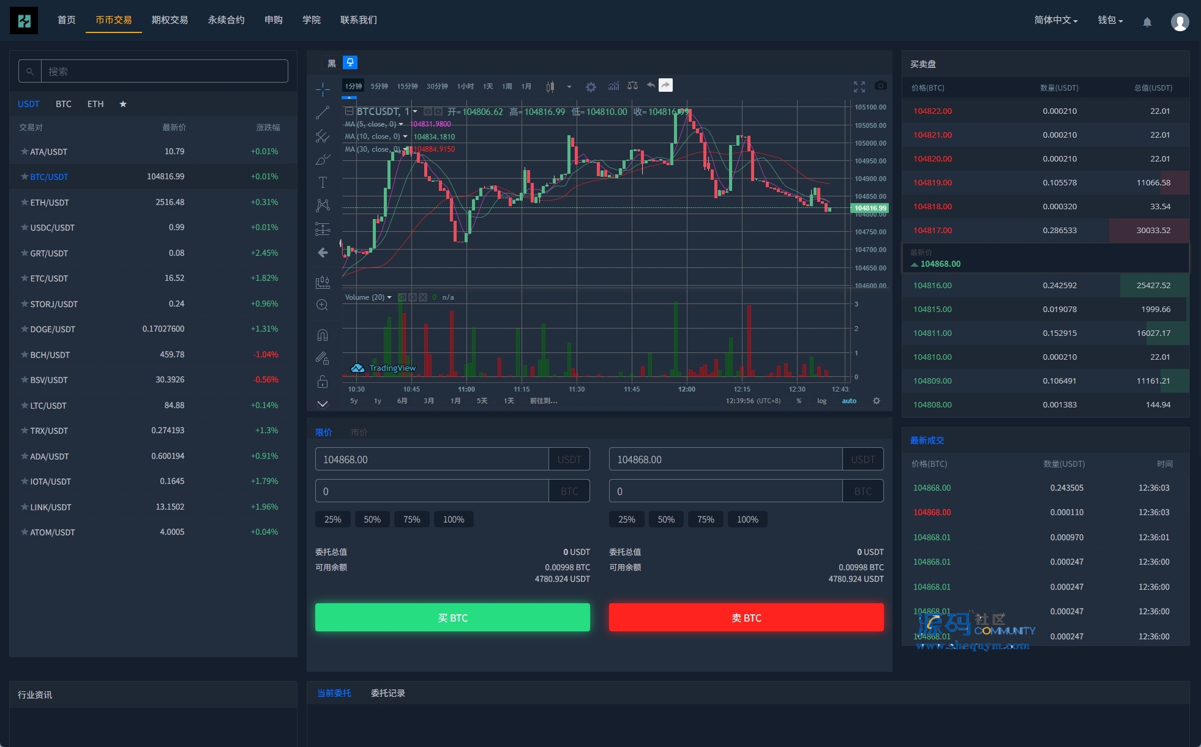Switch to the 永续合约 menu
The width and height of the screenshot is (1201, 747).
[x=226, y=20]
